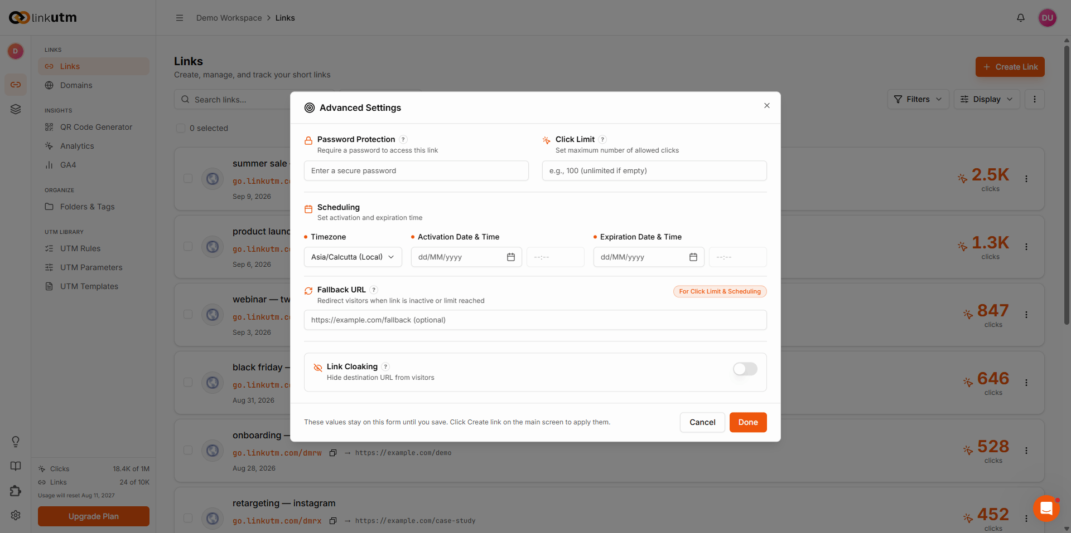Image resolution: width=1071 pixels, height=533 pixels.
Task: Focus the secure password field
Action: click(x=416, y=171)
